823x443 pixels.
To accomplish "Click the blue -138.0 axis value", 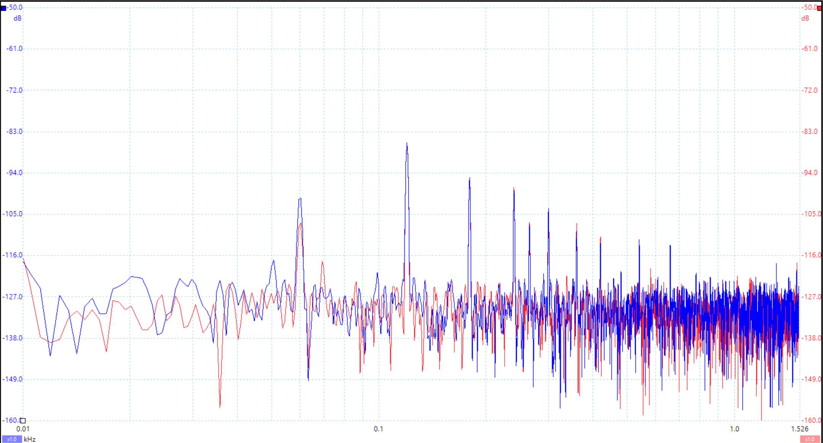I will (x=13, y=338).
